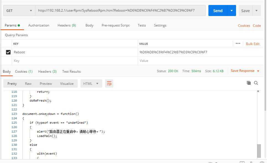Switch to Visualize response view
This screenshot has width=267, height=163.
click(67, 83)
